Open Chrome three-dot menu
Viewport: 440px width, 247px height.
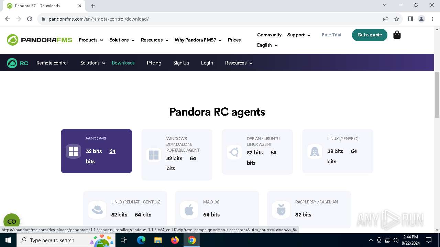tap(432, 19)
